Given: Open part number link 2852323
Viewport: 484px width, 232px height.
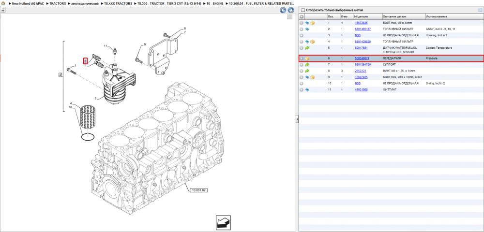Looking at the screenshot, I should 361,71.
